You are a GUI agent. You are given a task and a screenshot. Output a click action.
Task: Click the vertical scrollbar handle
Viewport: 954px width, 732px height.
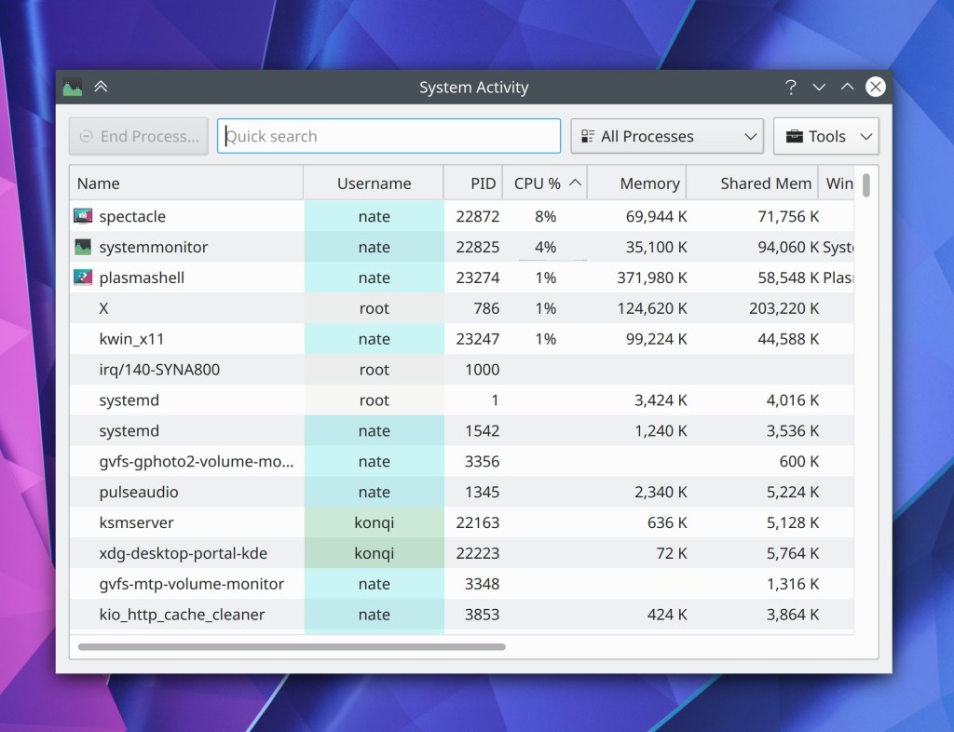point(866,185)
